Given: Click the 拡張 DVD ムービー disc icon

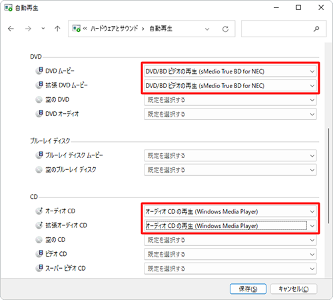Looking at the screenshot, I should (39, 85).
